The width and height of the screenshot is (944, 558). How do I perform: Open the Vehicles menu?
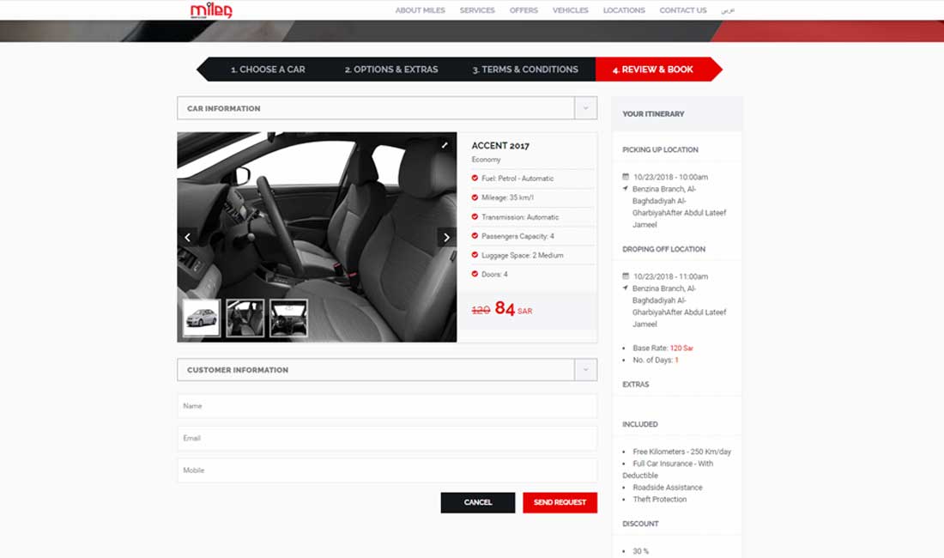pos(570,10)
